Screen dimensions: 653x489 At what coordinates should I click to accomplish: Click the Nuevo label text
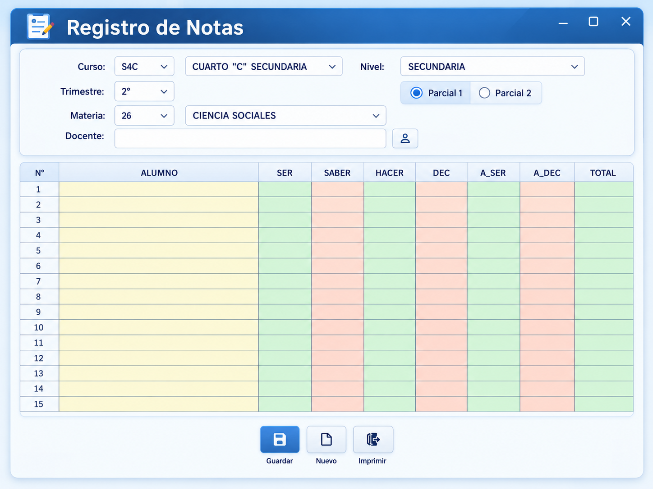coord(326,461)
